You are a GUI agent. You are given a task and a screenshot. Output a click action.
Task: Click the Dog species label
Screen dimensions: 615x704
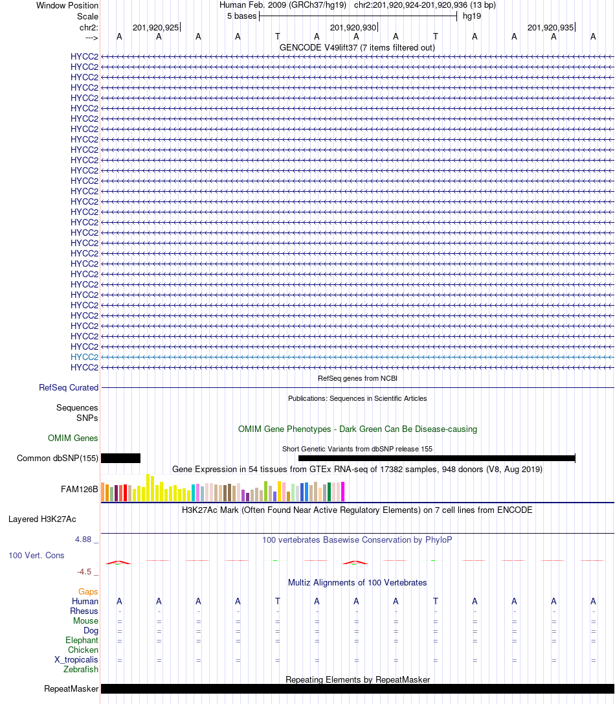coord(91,630)
